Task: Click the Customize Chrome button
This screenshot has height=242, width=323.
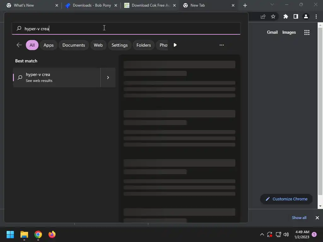Action: pyautogui.click(x=286, y=199)
